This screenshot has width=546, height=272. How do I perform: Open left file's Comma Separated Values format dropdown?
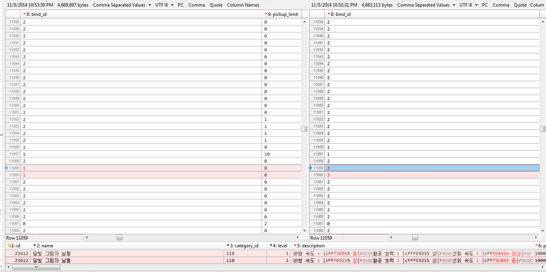(x=122, y=5)
